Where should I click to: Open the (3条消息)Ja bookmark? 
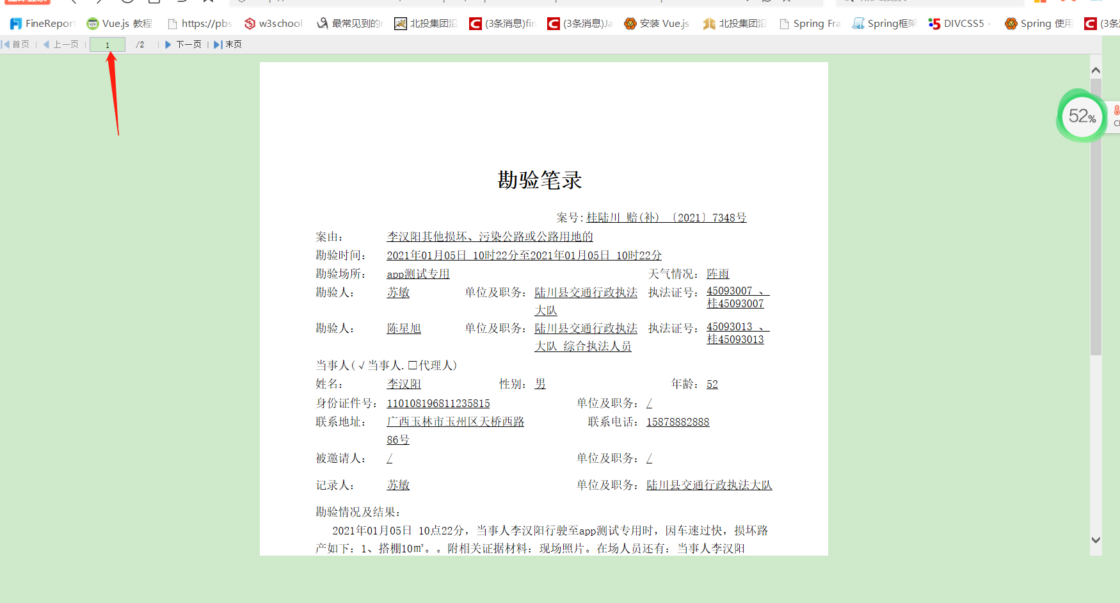point(580,24)
